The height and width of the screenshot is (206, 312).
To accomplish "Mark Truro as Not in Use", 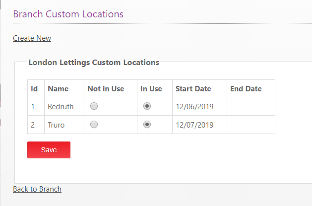I will pyautogui.click(x=94, y=125).
